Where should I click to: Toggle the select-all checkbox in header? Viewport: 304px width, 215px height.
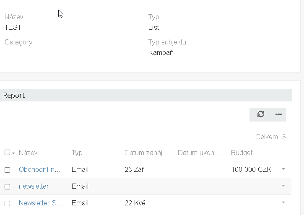[x=7, y=153]
